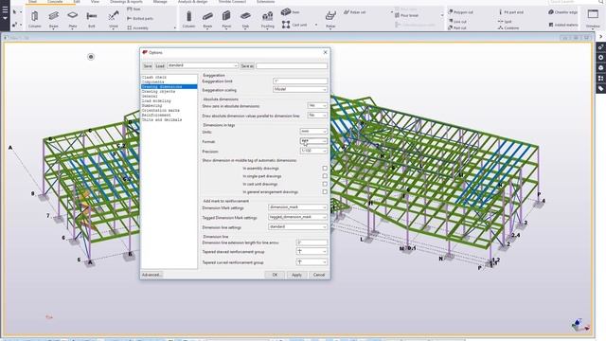Screen dimensions: 606x341
Task: Select the Bolt tool
Action: 92,18
